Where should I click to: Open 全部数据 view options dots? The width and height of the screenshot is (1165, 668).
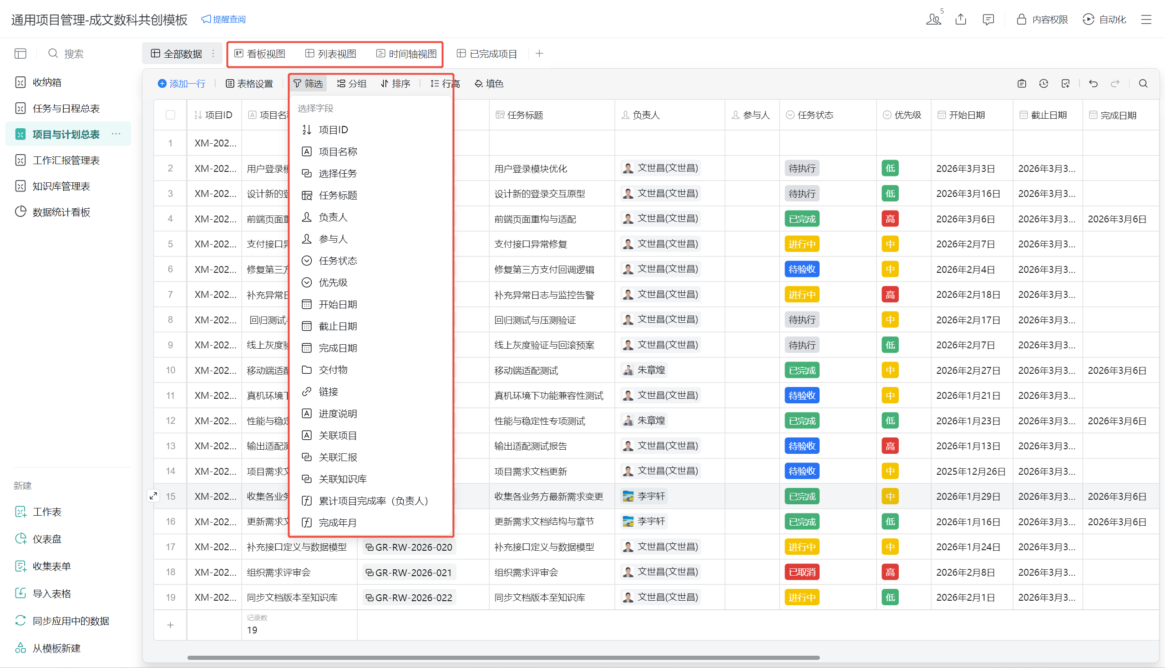(x=213, y=54)
